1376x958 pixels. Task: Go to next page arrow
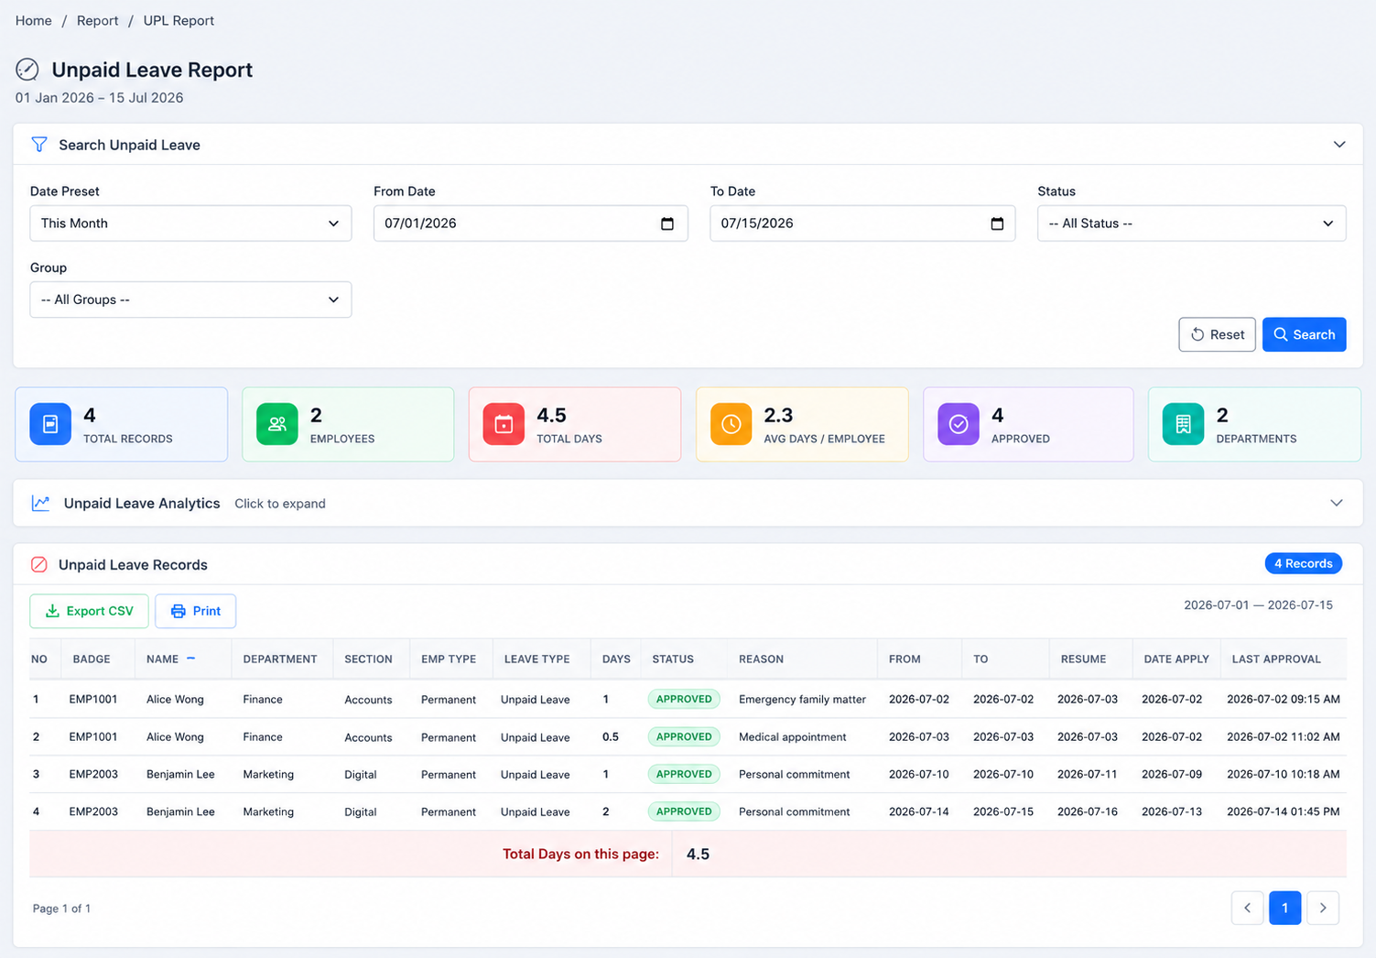pyautogui.click(x=1323, y=908)
